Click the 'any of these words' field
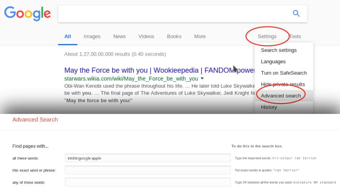 pyautogui.click(x=148, y=182)
